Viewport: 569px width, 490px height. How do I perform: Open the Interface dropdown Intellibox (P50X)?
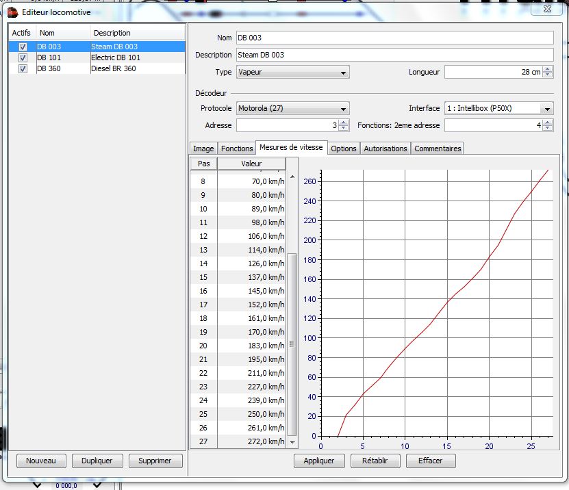(x=498, y=108)
